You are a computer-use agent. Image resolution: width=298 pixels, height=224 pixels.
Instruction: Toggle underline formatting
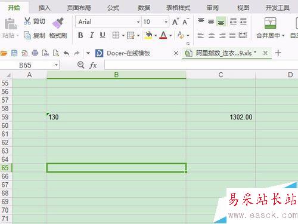[x=103, y=35]
